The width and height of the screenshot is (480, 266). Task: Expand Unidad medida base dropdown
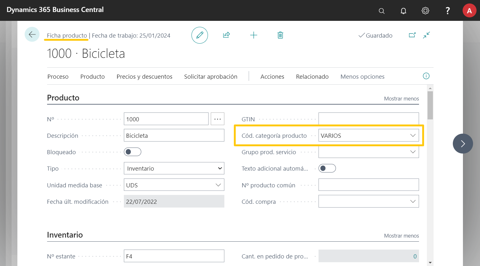(x=218, y=185)
